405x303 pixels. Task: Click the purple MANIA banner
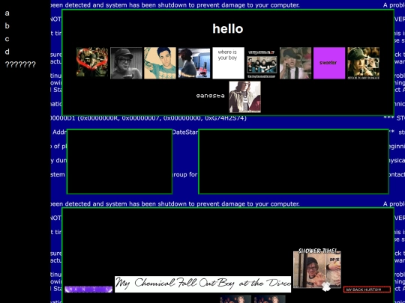pos(88,290)
